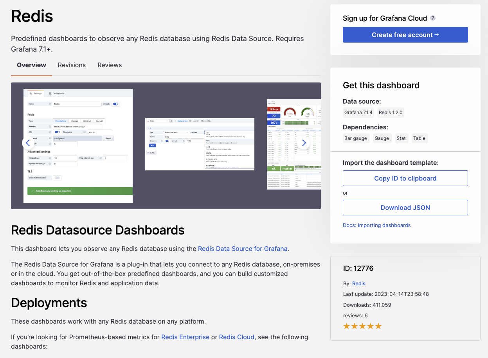Viewport: 488px width, 358px height.
Task: Open Docs: Importing dashboards link
Action: pos(377,226)
